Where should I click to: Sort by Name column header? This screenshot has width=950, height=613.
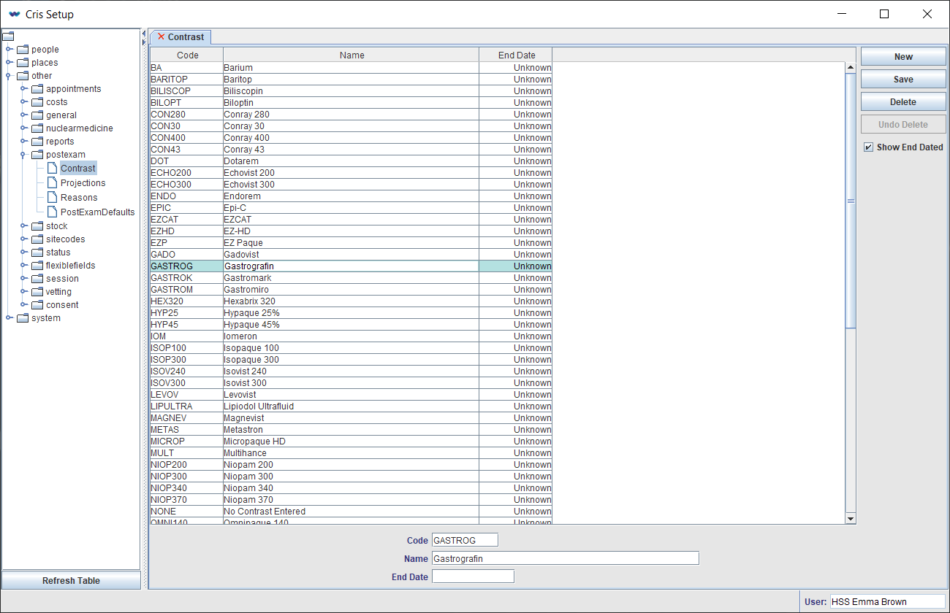tap(351, 55)
